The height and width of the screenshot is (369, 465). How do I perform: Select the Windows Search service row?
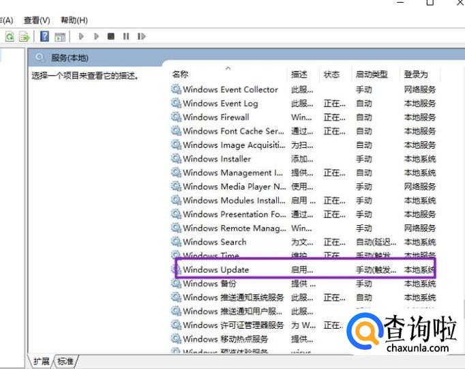214,242
